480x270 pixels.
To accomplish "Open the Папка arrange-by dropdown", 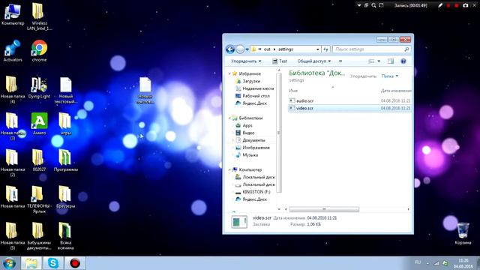I will pyautogui.click(x=390, y=76).
